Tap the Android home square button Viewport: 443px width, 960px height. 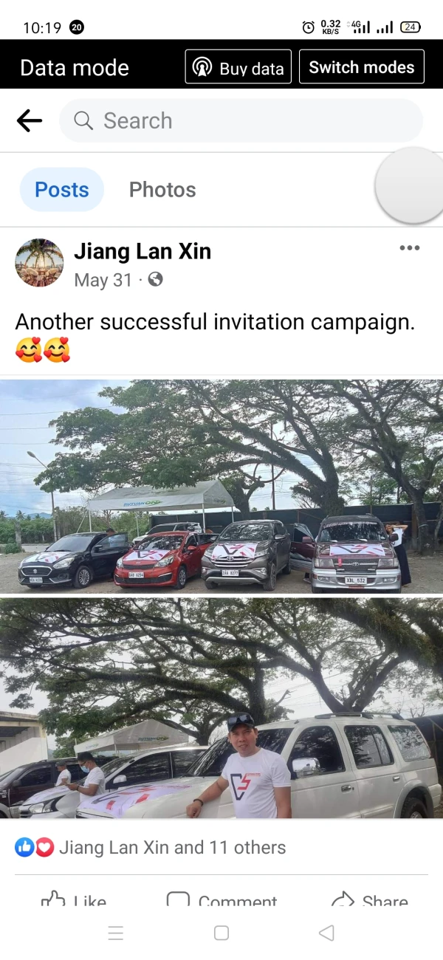pyautogui.click(x=221, y=933)
